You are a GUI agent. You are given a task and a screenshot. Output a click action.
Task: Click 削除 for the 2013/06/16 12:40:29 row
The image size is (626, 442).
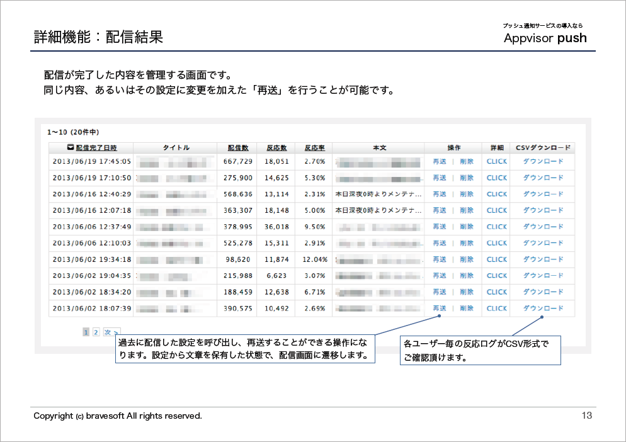pos(466,194)
